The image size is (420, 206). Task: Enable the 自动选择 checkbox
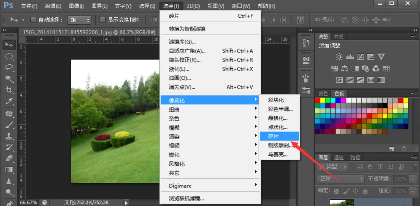click(33, 20)
